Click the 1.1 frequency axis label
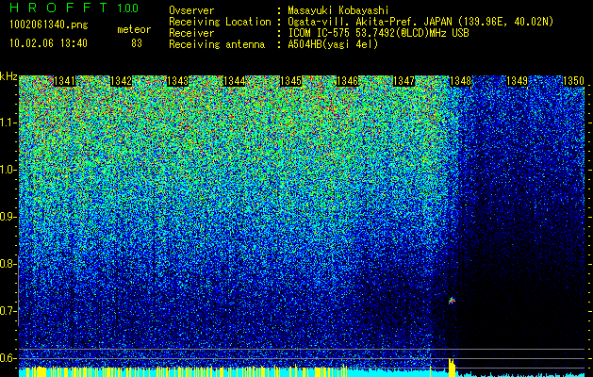The image size is (593, 377). pos(8,123)
